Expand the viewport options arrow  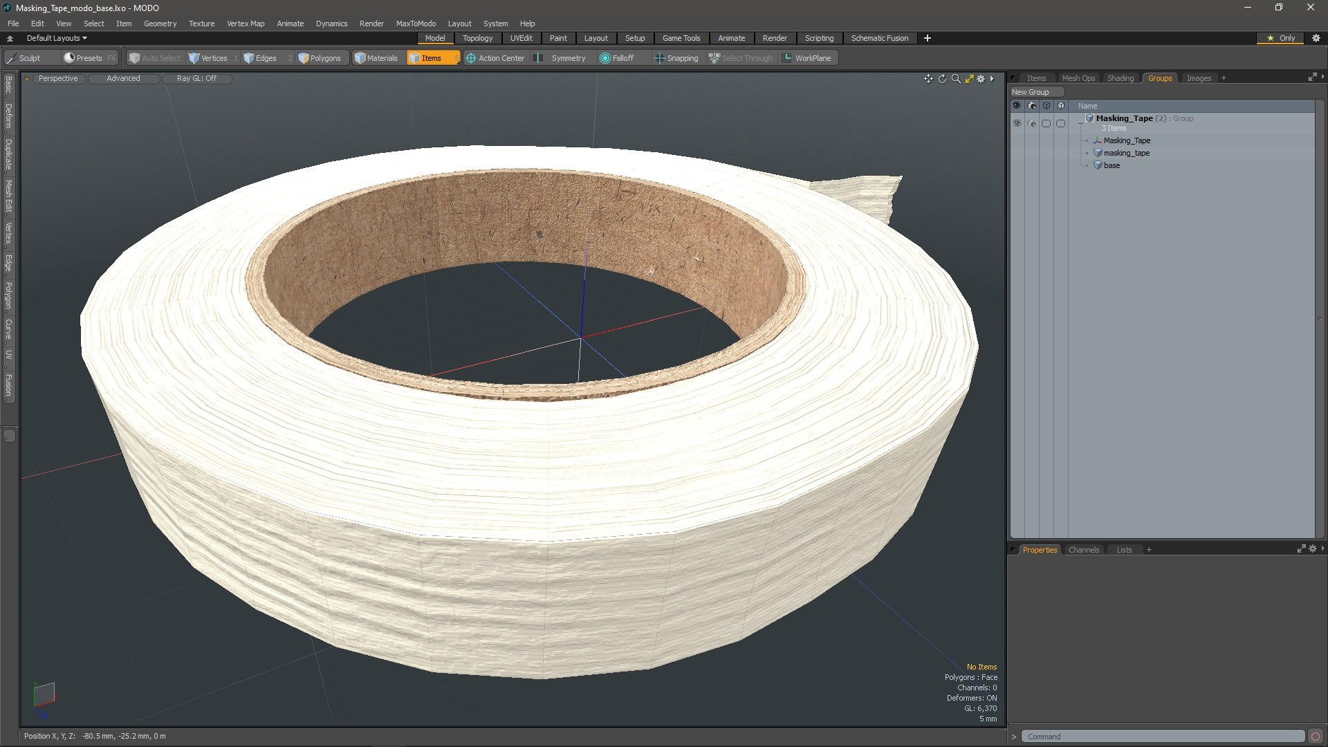(x=992, y=79)
